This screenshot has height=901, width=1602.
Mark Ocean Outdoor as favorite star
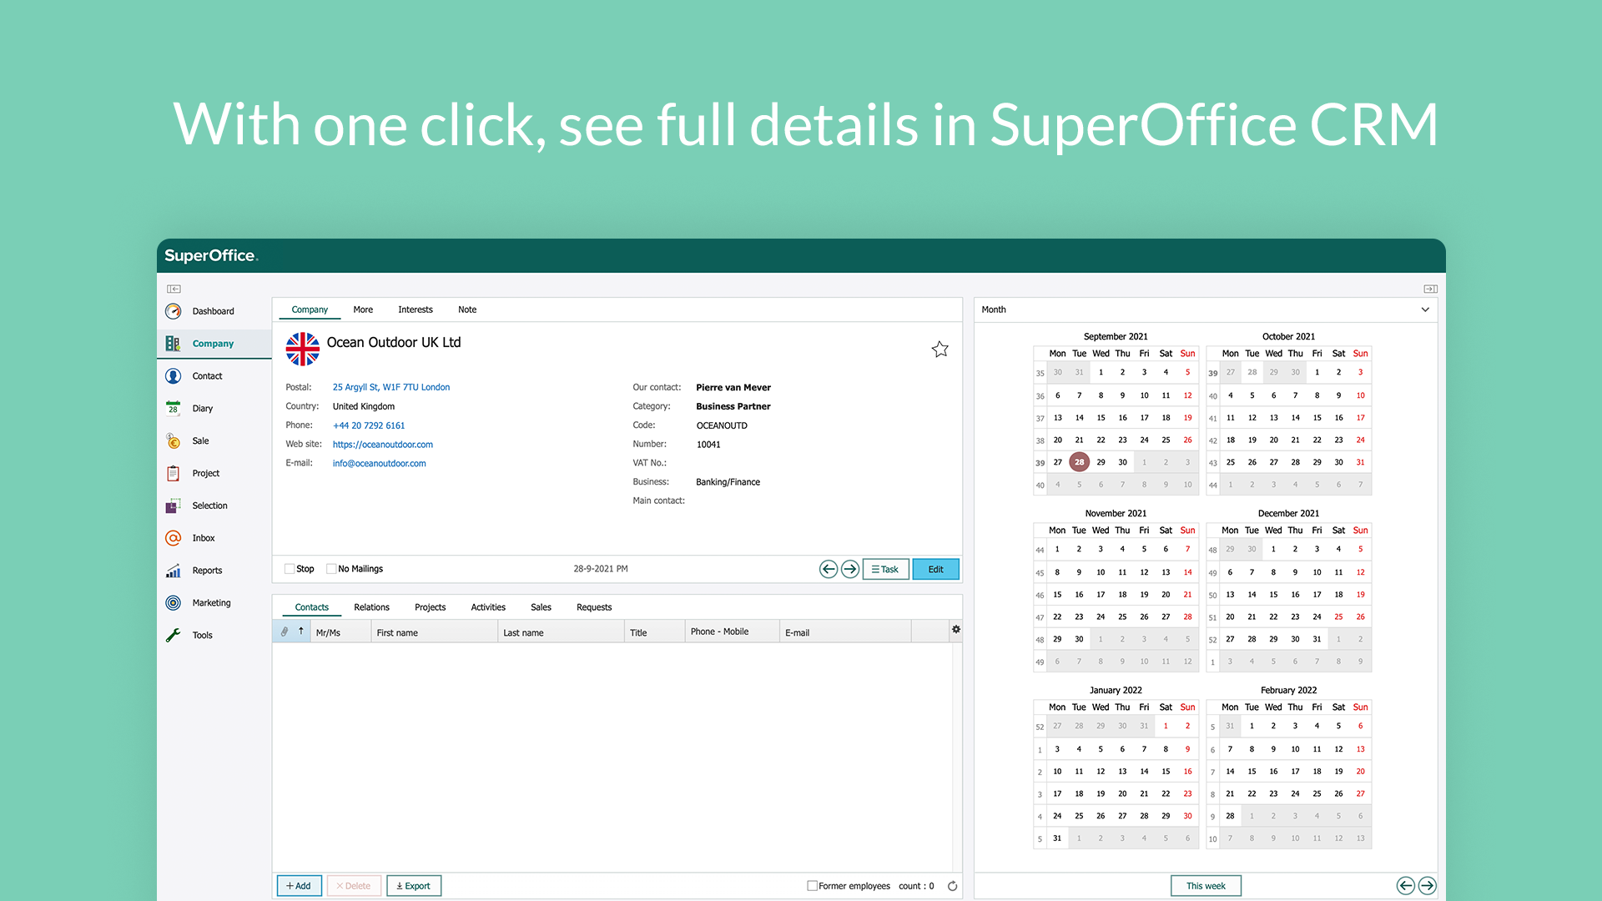[x=940, y=350]
